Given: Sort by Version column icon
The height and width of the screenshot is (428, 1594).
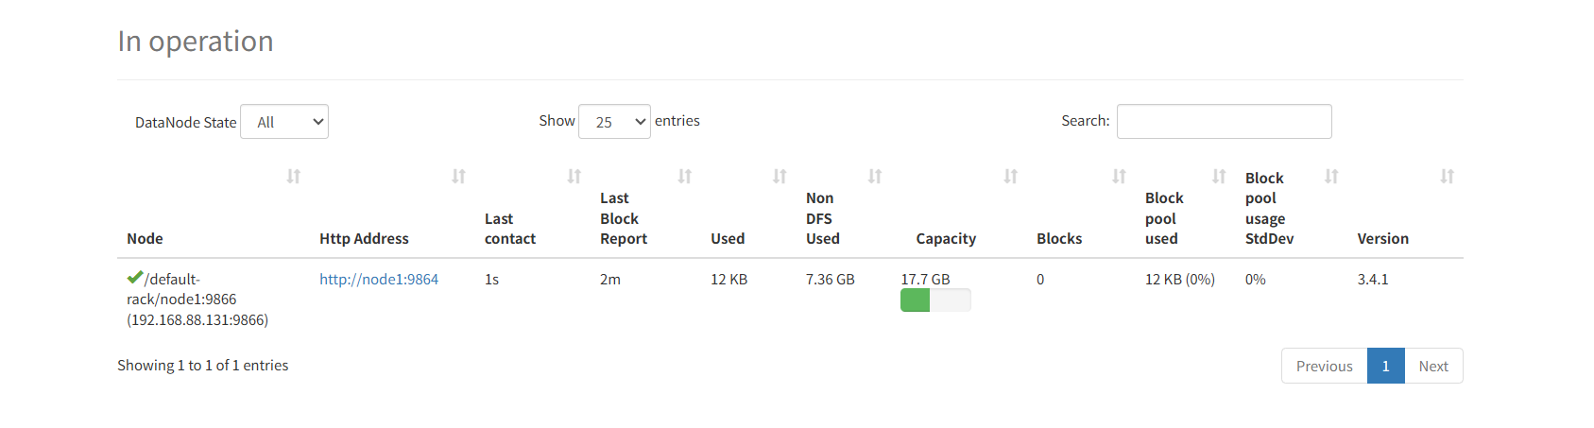Looking at the screenshot, I should [x=1447, y=177].
